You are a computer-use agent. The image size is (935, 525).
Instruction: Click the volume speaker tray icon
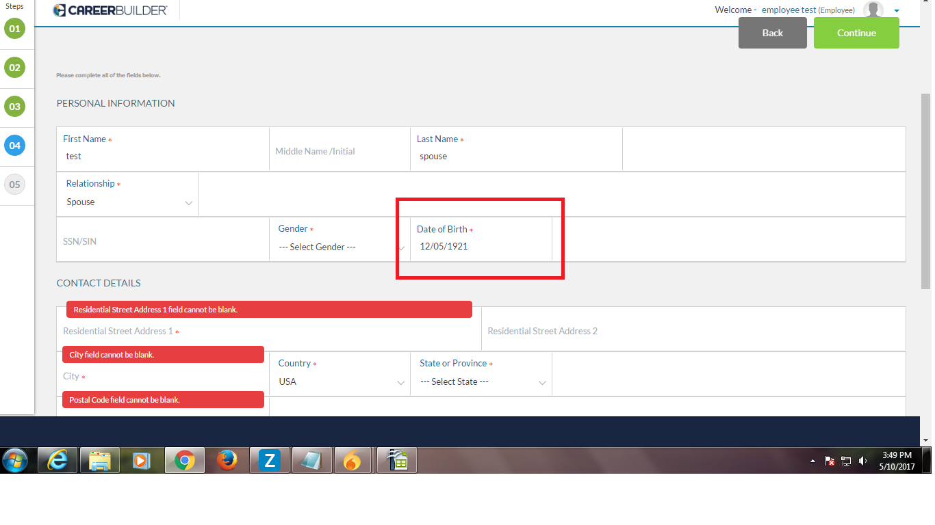tap(862, 460)
